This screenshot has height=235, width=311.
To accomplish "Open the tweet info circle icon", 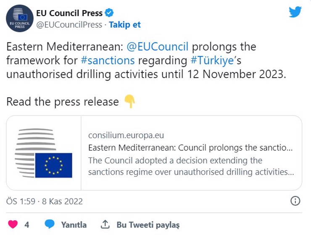I will point(295,201).
